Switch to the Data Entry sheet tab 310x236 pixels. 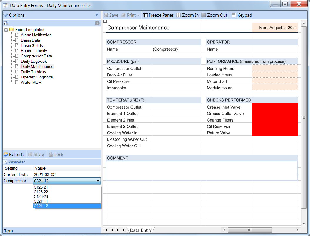pos(141,230)
